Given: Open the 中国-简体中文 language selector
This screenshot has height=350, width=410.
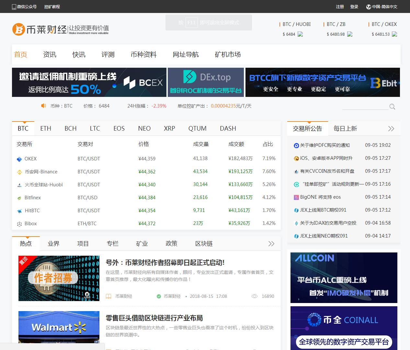Looking at the screenshot, I should tap(382, 6).
